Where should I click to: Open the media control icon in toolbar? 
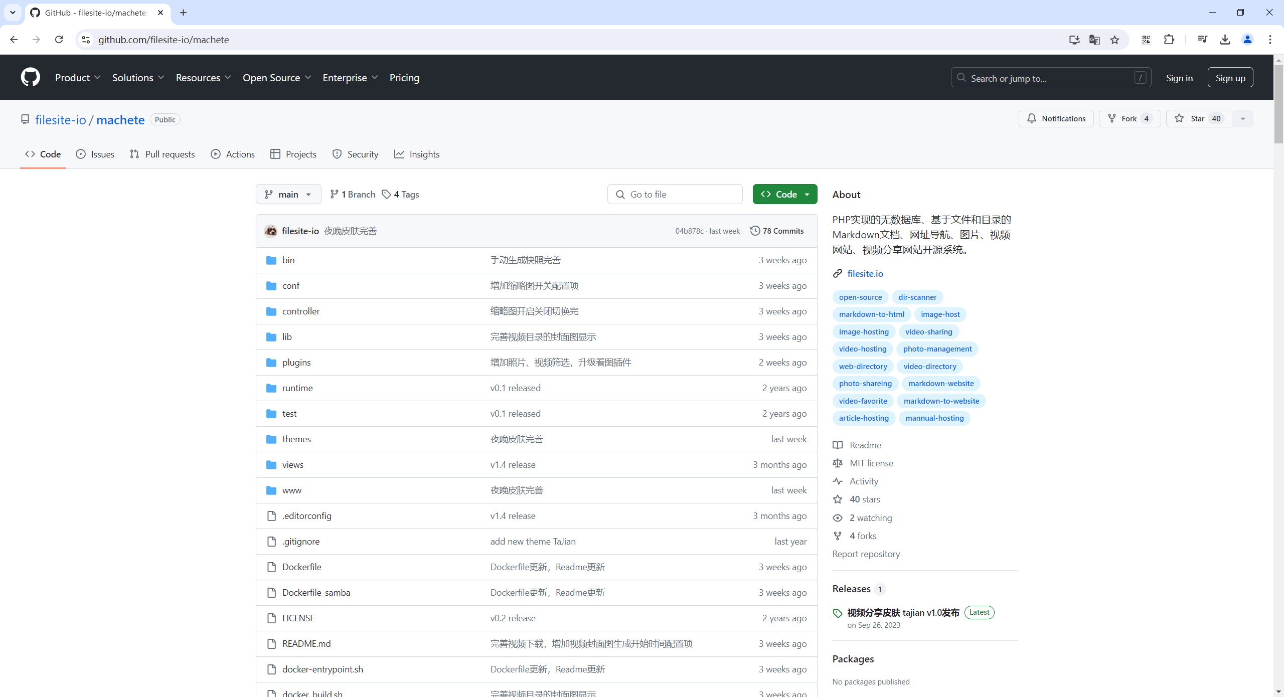(1202, 40)
